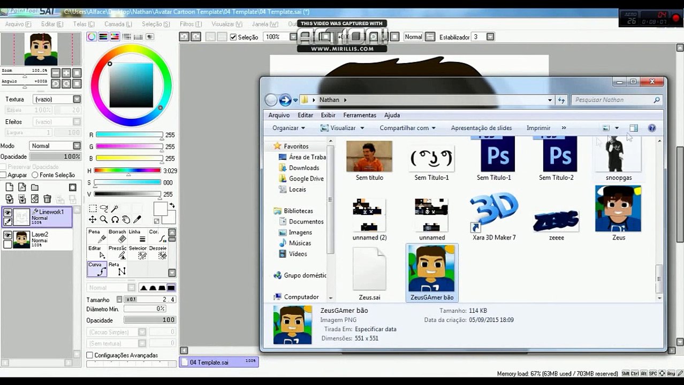Open the Ferramentas menu in Explorer
Viewport: 684px width, 385px height.
tap(360, 115)
